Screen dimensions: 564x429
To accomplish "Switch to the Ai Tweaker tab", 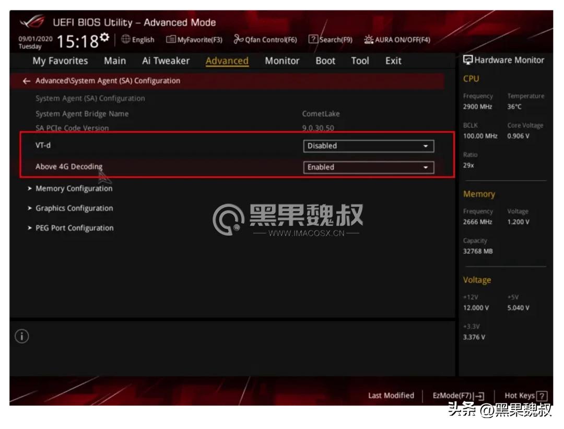I will pos(165,61).
